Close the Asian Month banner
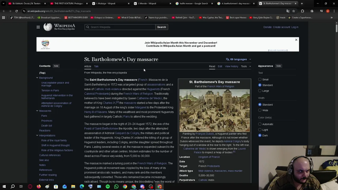Viewport: 338px width, 190px height. coord(296,40)
